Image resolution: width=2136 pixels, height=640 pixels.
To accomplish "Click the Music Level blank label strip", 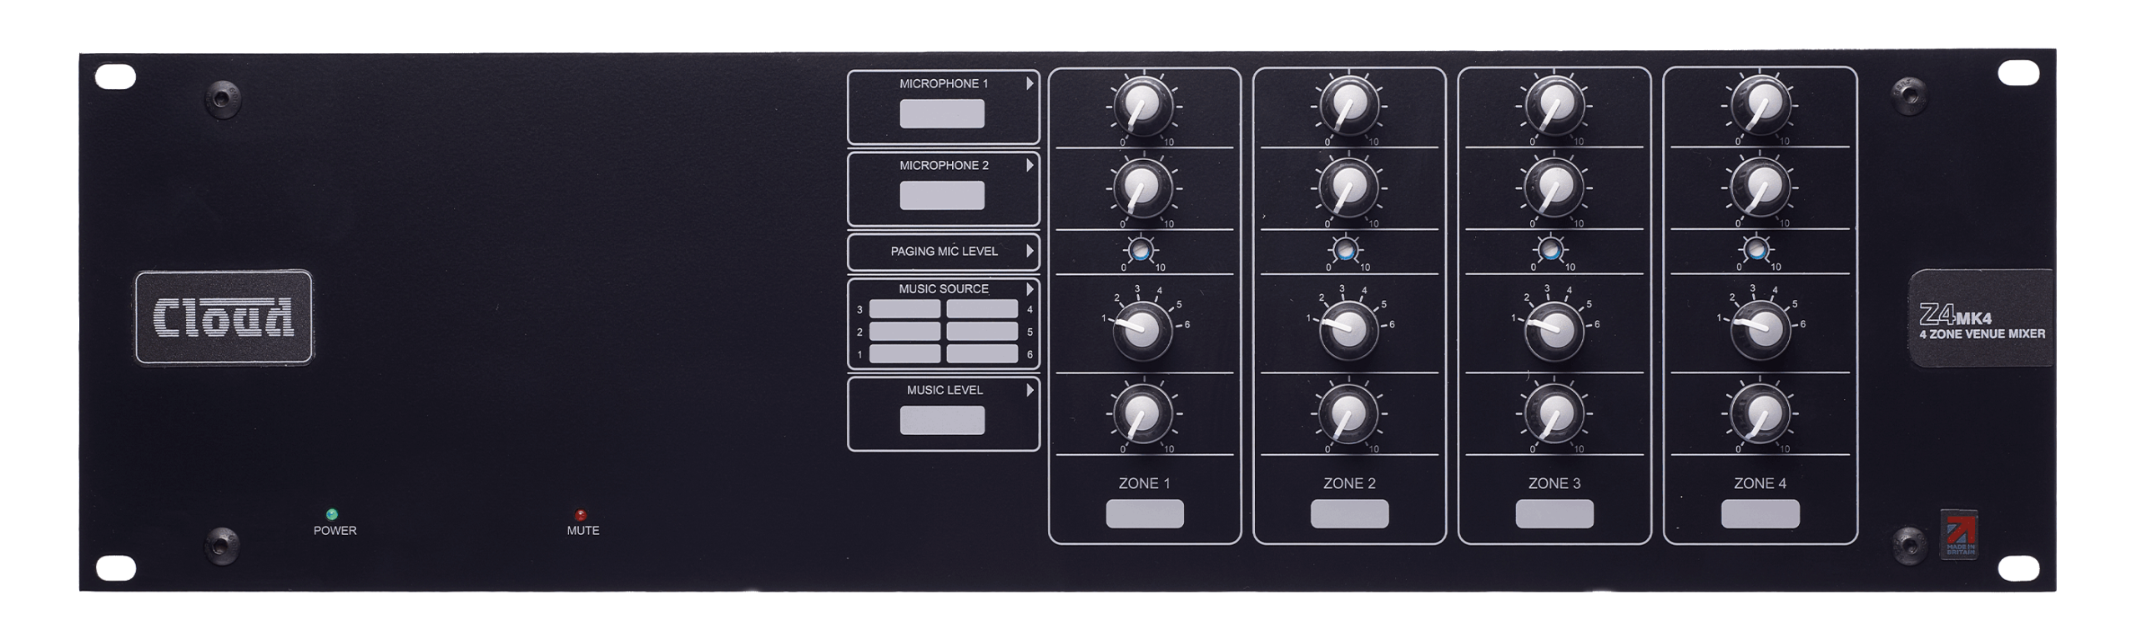I will tap(942, 420).
